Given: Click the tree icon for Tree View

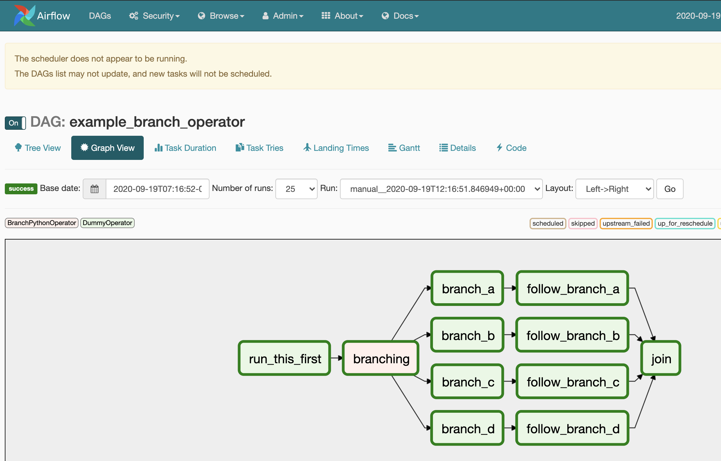Looking at the screenshot, I should click(18, 148).
